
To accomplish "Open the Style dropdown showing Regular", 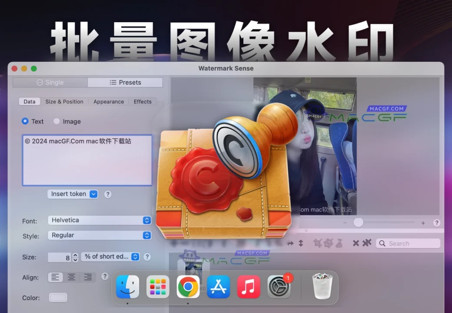I will [100, 235].
